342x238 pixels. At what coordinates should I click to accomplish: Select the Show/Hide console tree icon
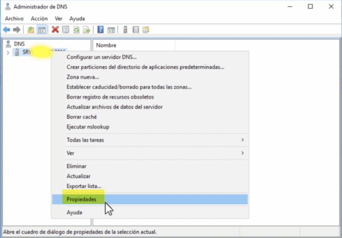coord(41,30)
